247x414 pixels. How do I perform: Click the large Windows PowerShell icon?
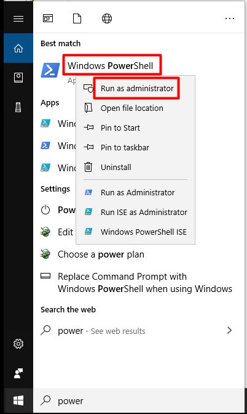tap(50, 70)
